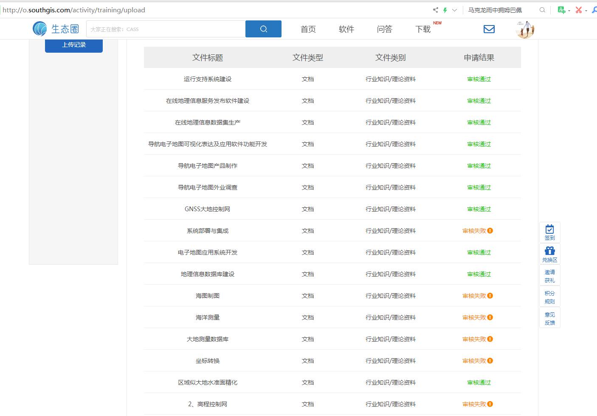The height and width of the screenshot is (416, 597).
Task: Go to the 首页 nav item
Action: 308,29
